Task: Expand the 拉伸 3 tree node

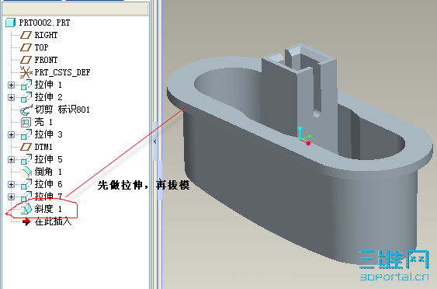Action: tap(11, 134)
